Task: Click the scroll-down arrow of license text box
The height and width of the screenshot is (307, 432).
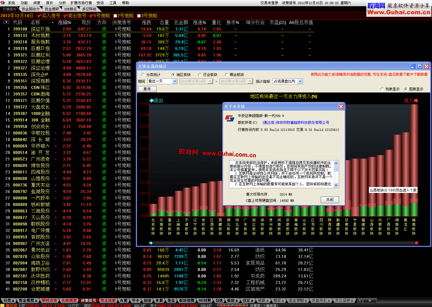Action: (336, 185)
